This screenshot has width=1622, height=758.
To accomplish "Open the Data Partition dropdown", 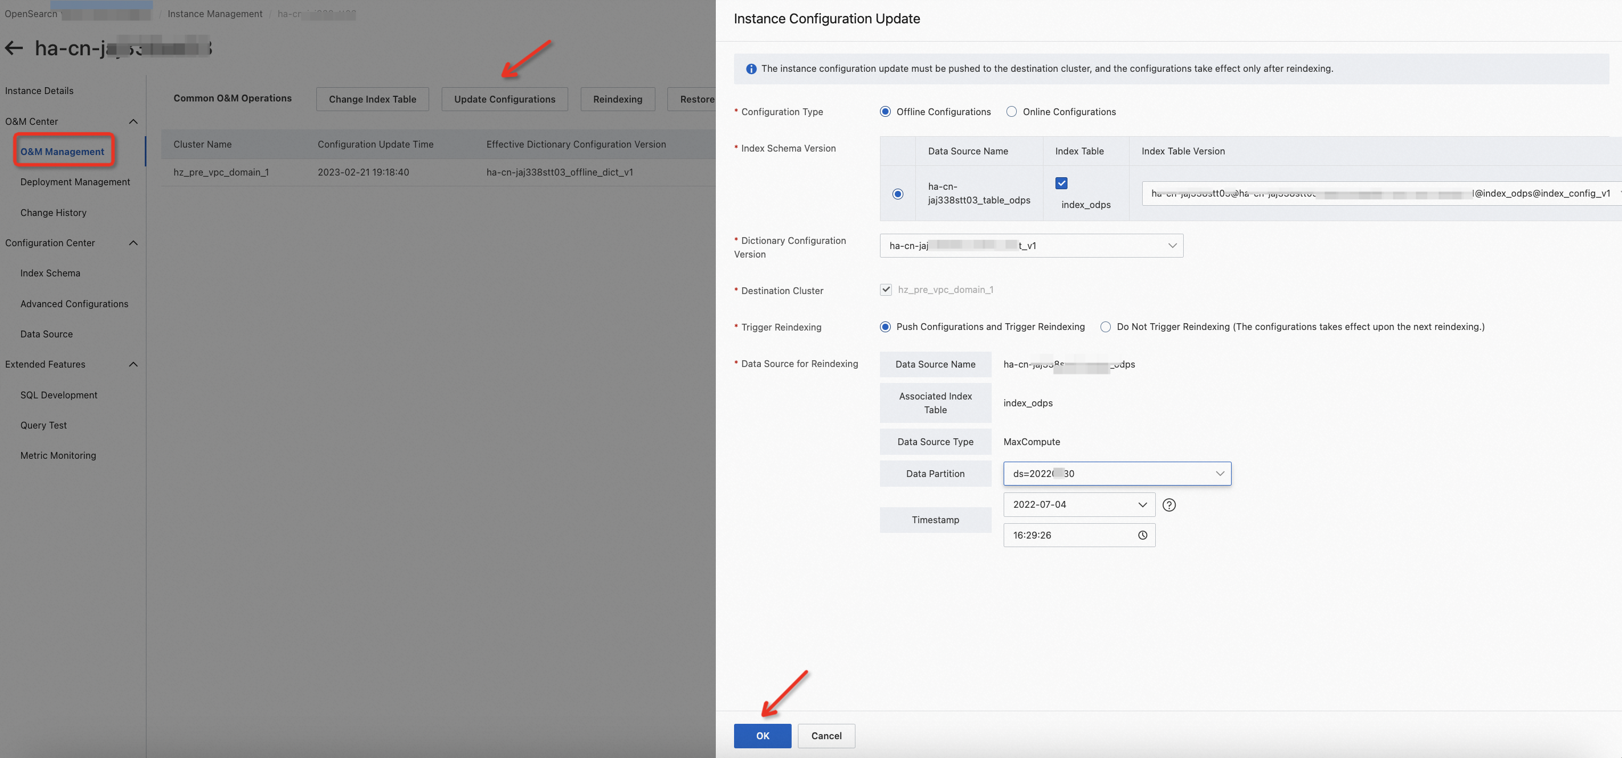I will coord(1116,474).
